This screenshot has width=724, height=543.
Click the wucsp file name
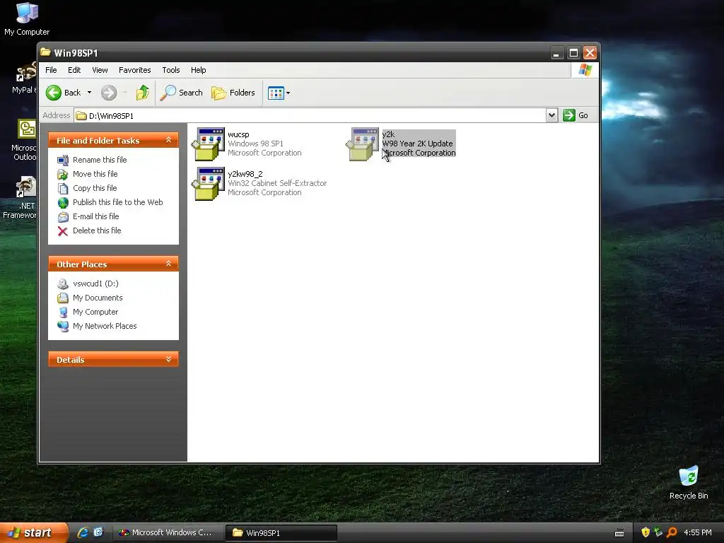[x=238, y=134]
